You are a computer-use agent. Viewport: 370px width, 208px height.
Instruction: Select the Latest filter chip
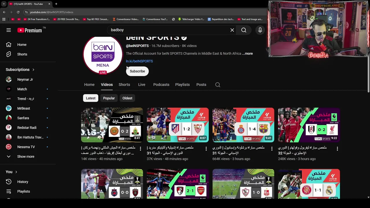point(90,98)
